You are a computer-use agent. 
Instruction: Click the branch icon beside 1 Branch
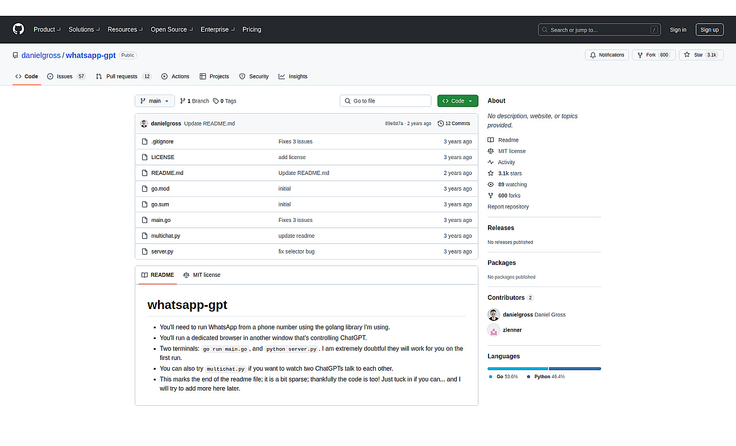183,101
